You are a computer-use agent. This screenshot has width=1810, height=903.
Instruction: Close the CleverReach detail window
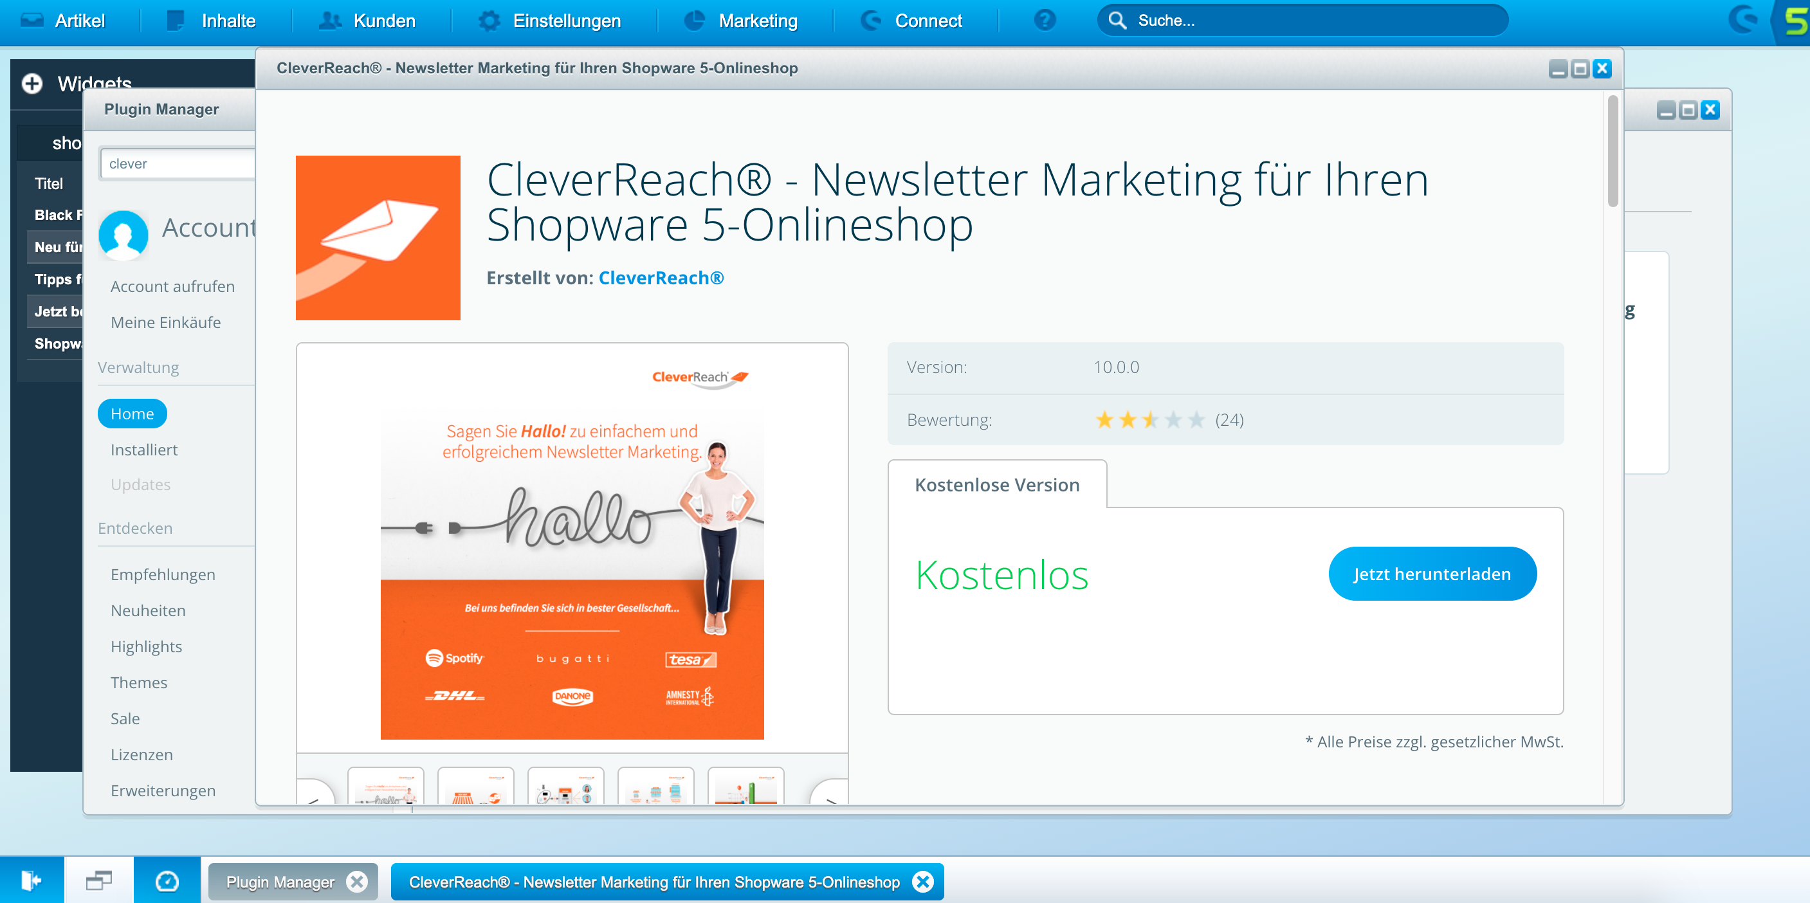(1602, 69)
